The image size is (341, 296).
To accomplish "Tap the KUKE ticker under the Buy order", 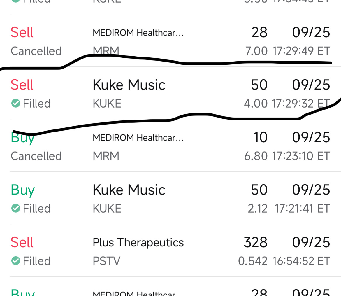I will (x=107, y=208).
